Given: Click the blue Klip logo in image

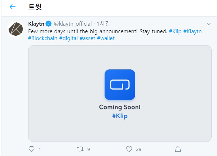Looking at the screenshot, I should click(120, 84).
